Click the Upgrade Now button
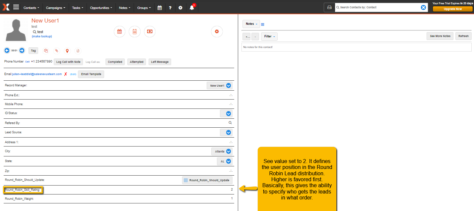 (452, 9)
